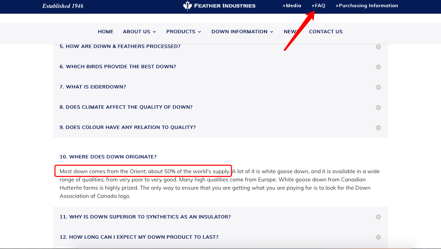Open +Media link in header
Screen dimensions: 441x249
(x=292, y=5)
